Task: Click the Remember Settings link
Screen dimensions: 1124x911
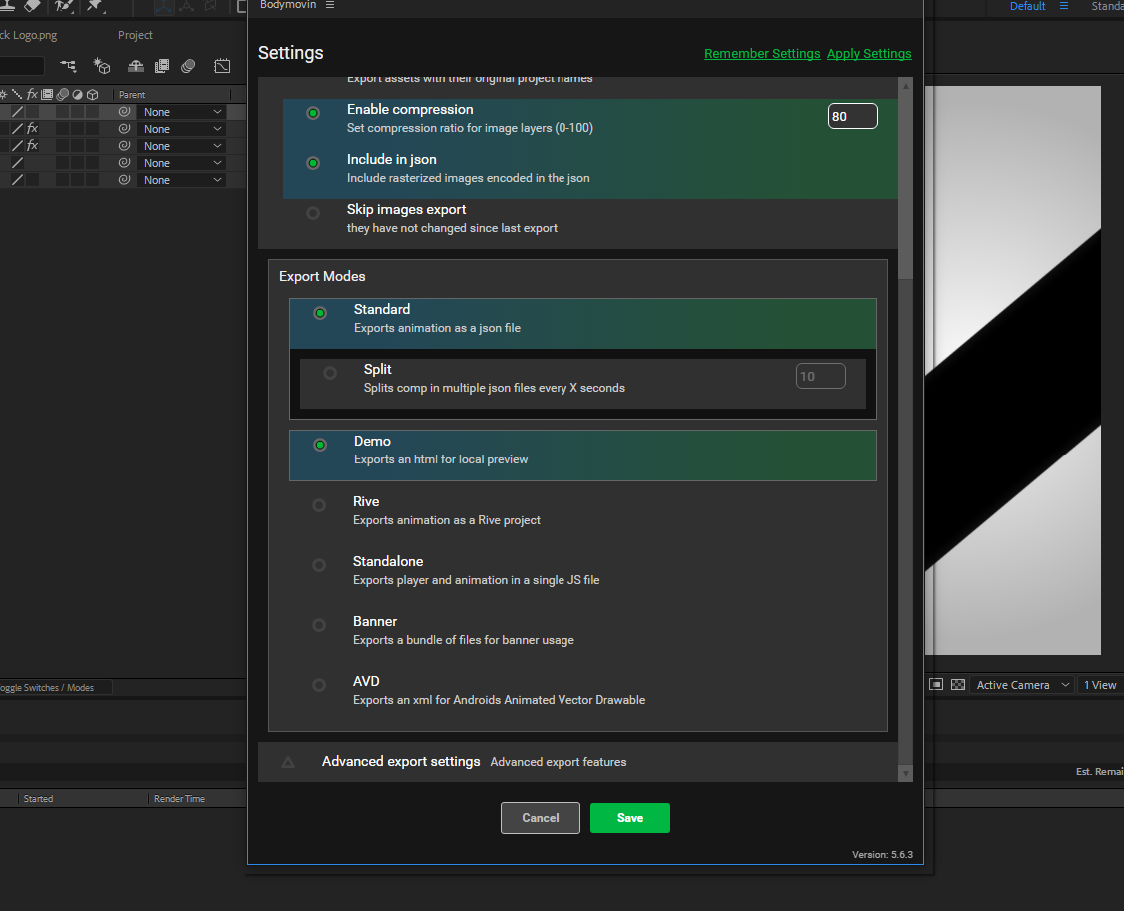Action: [762, 54]
